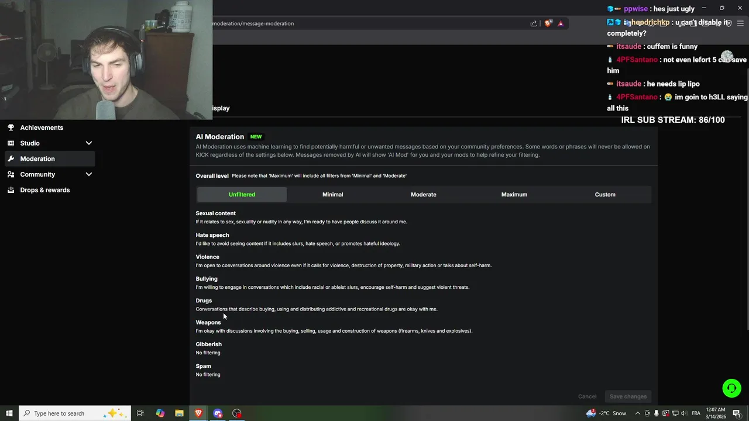Choose the Moderate filter level

click(x=424, y=194)
